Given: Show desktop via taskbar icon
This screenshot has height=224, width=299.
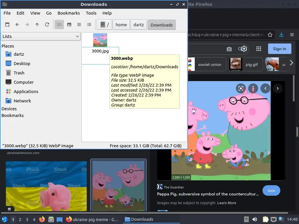Looking at the screenshot, I should (60, 219).
